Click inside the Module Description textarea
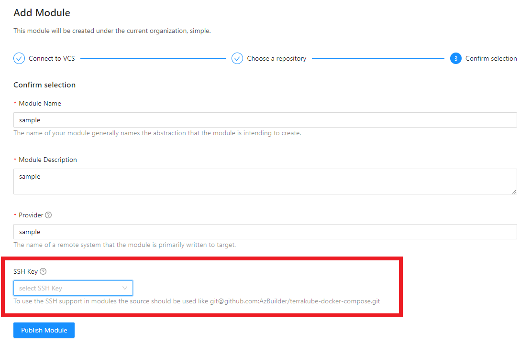Image resolution: width=531 pixels, height=343 pixels. point(265,182)
